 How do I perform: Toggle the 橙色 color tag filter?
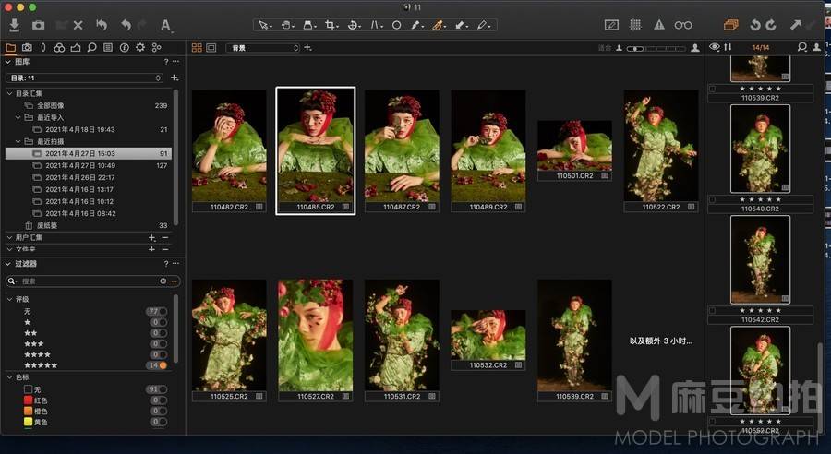(159, 411)
